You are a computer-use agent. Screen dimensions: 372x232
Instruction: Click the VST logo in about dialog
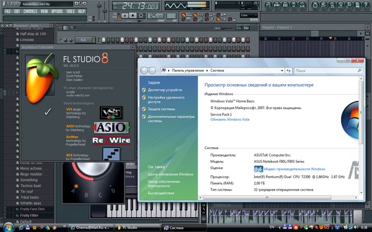(x=111, y=113)
